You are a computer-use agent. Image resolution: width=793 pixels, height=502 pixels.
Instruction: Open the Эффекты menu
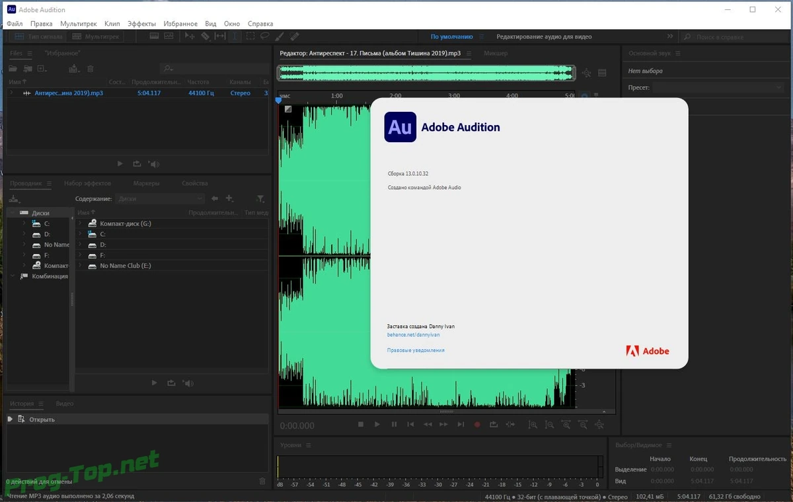point(141,24)
